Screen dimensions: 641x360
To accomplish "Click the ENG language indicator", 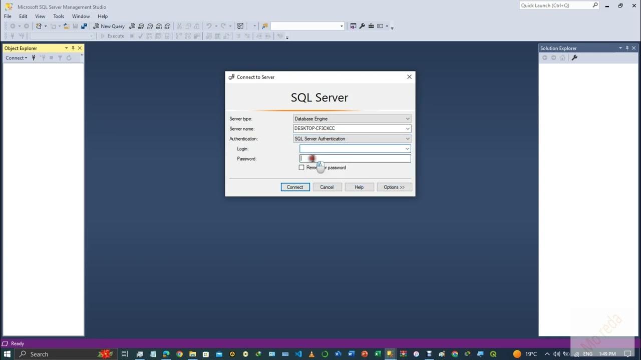I will tap(588, 354).
